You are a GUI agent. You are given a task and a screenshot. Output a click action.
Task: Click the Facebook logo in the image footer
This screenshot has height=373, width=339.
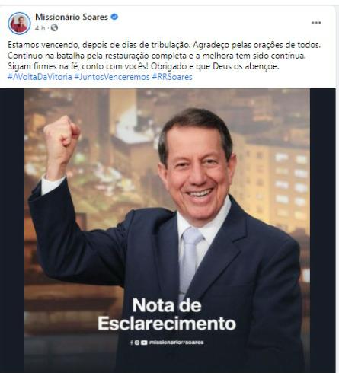132,343
